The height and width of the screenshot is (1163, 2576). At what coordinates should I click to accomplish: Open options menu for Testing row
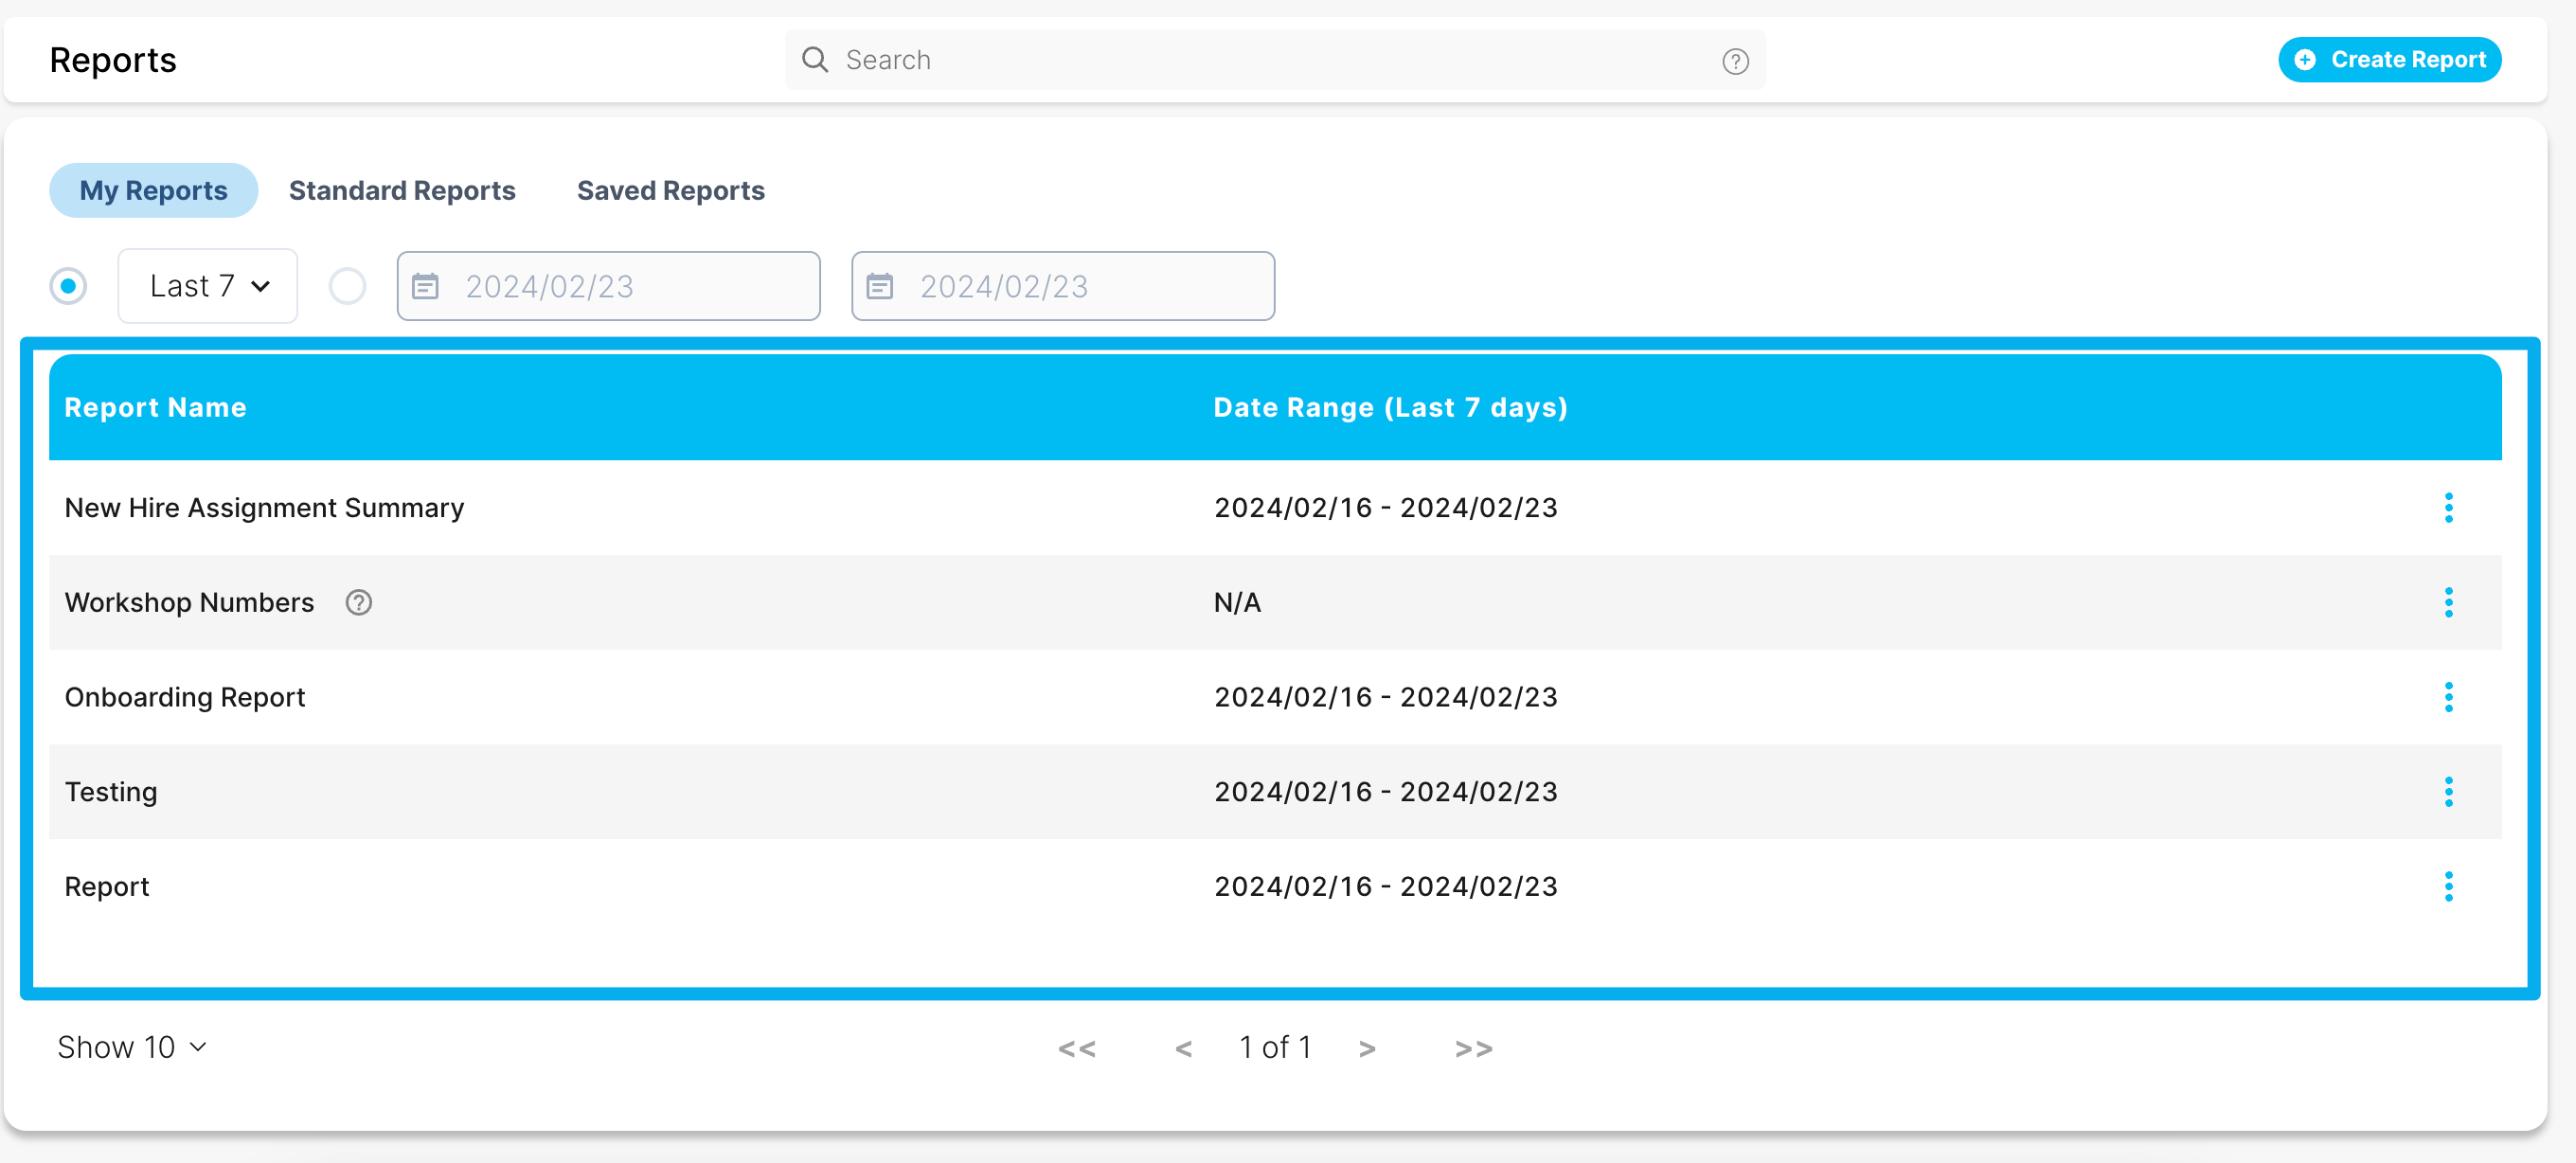[x=2448, y=792]
